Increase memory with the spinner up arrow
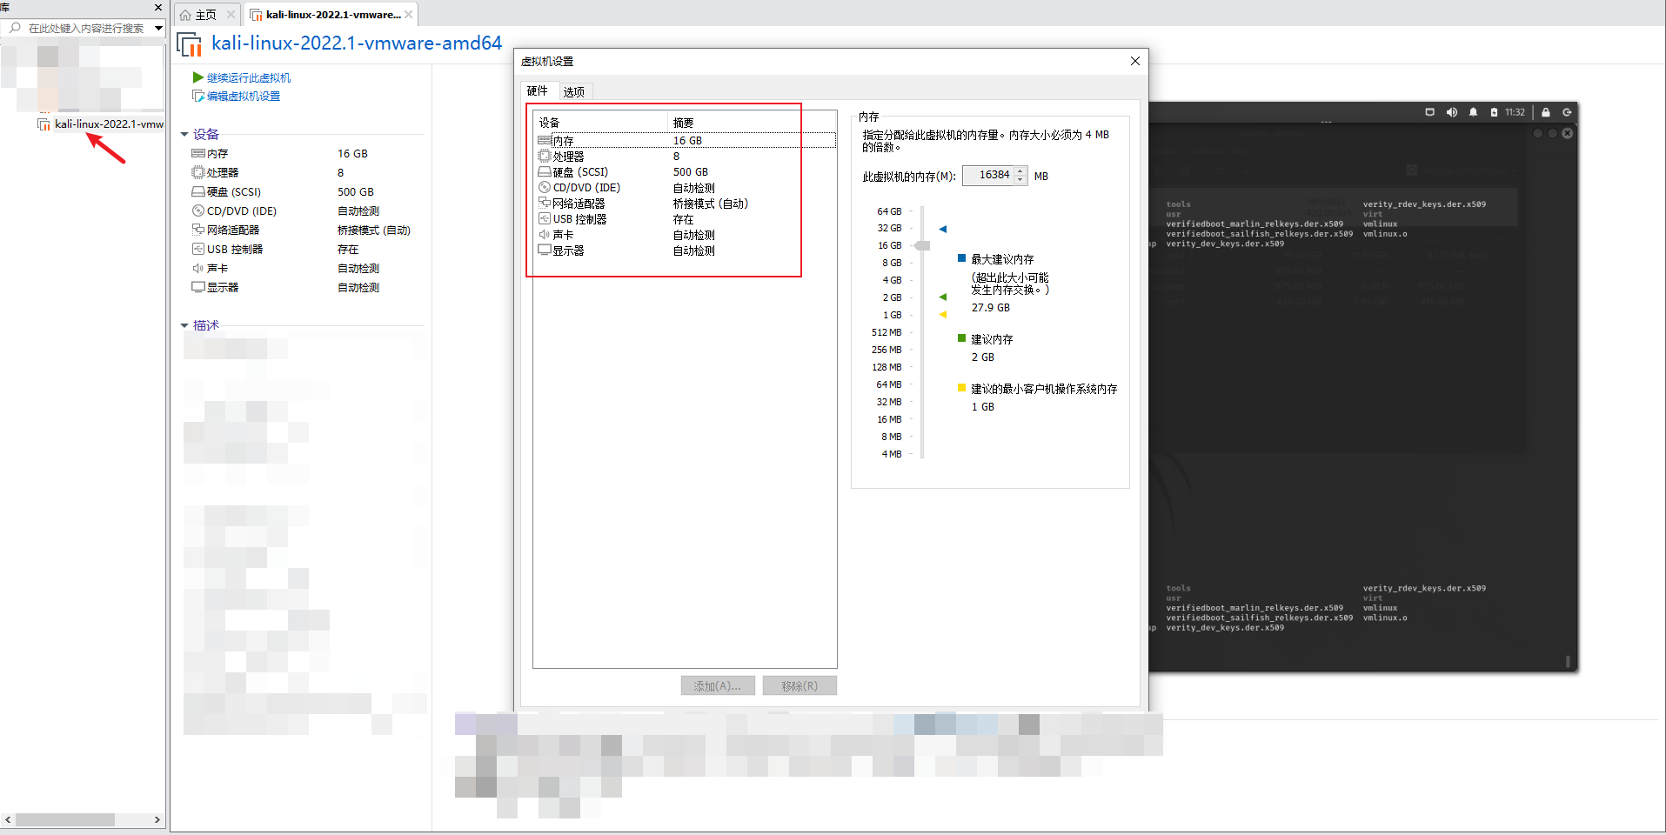Screen dimensions: 1666x835 [x=1020, y=171]
